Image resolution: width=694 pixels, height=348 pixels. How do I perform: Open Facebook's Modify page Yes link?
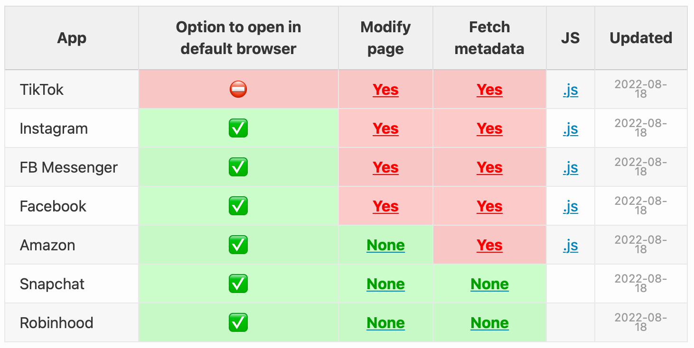pos(385,206)
